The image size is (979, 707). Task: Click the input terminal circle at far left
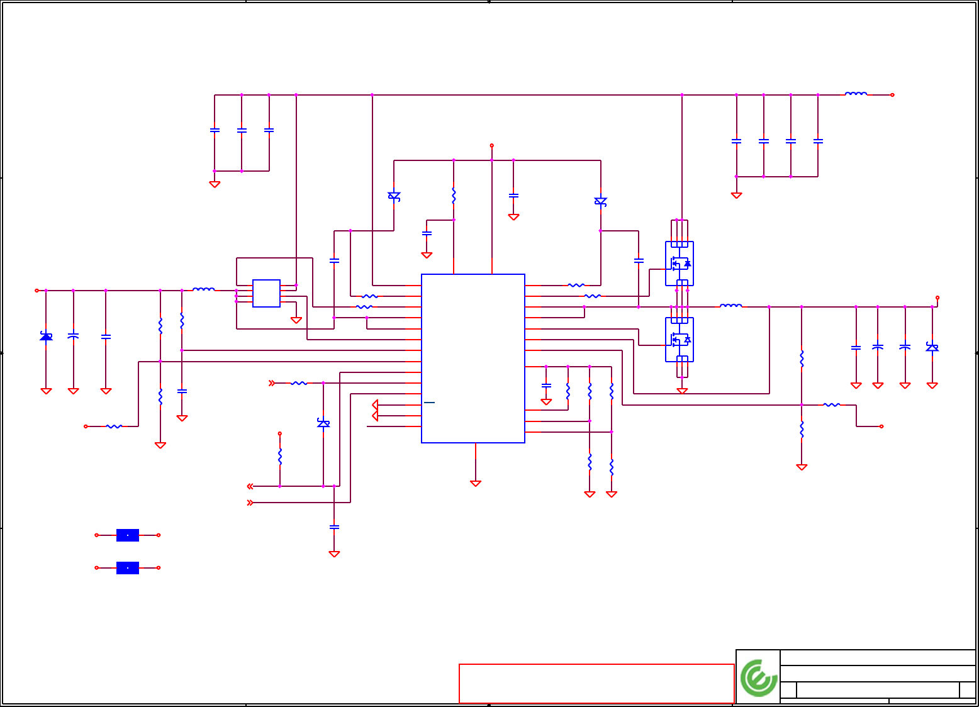point(36,291)
